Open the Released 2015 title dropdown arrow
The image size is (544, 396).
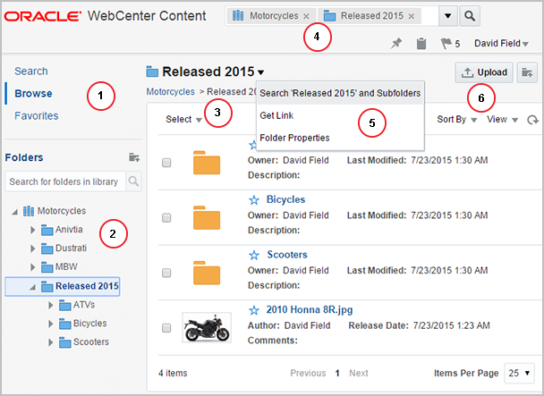[261, 72]
